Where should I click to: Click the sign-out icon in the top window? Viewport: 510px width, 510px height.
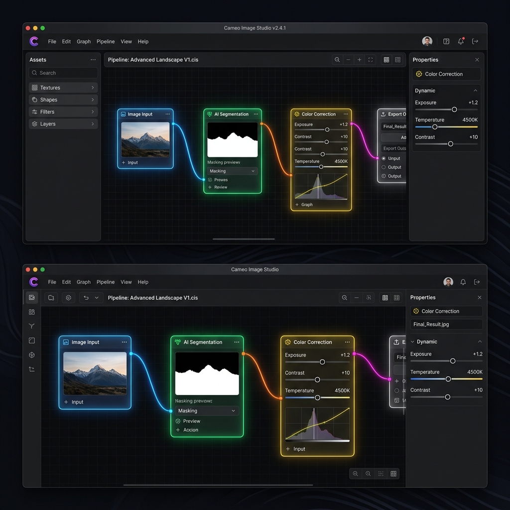(x=475, y=41)
